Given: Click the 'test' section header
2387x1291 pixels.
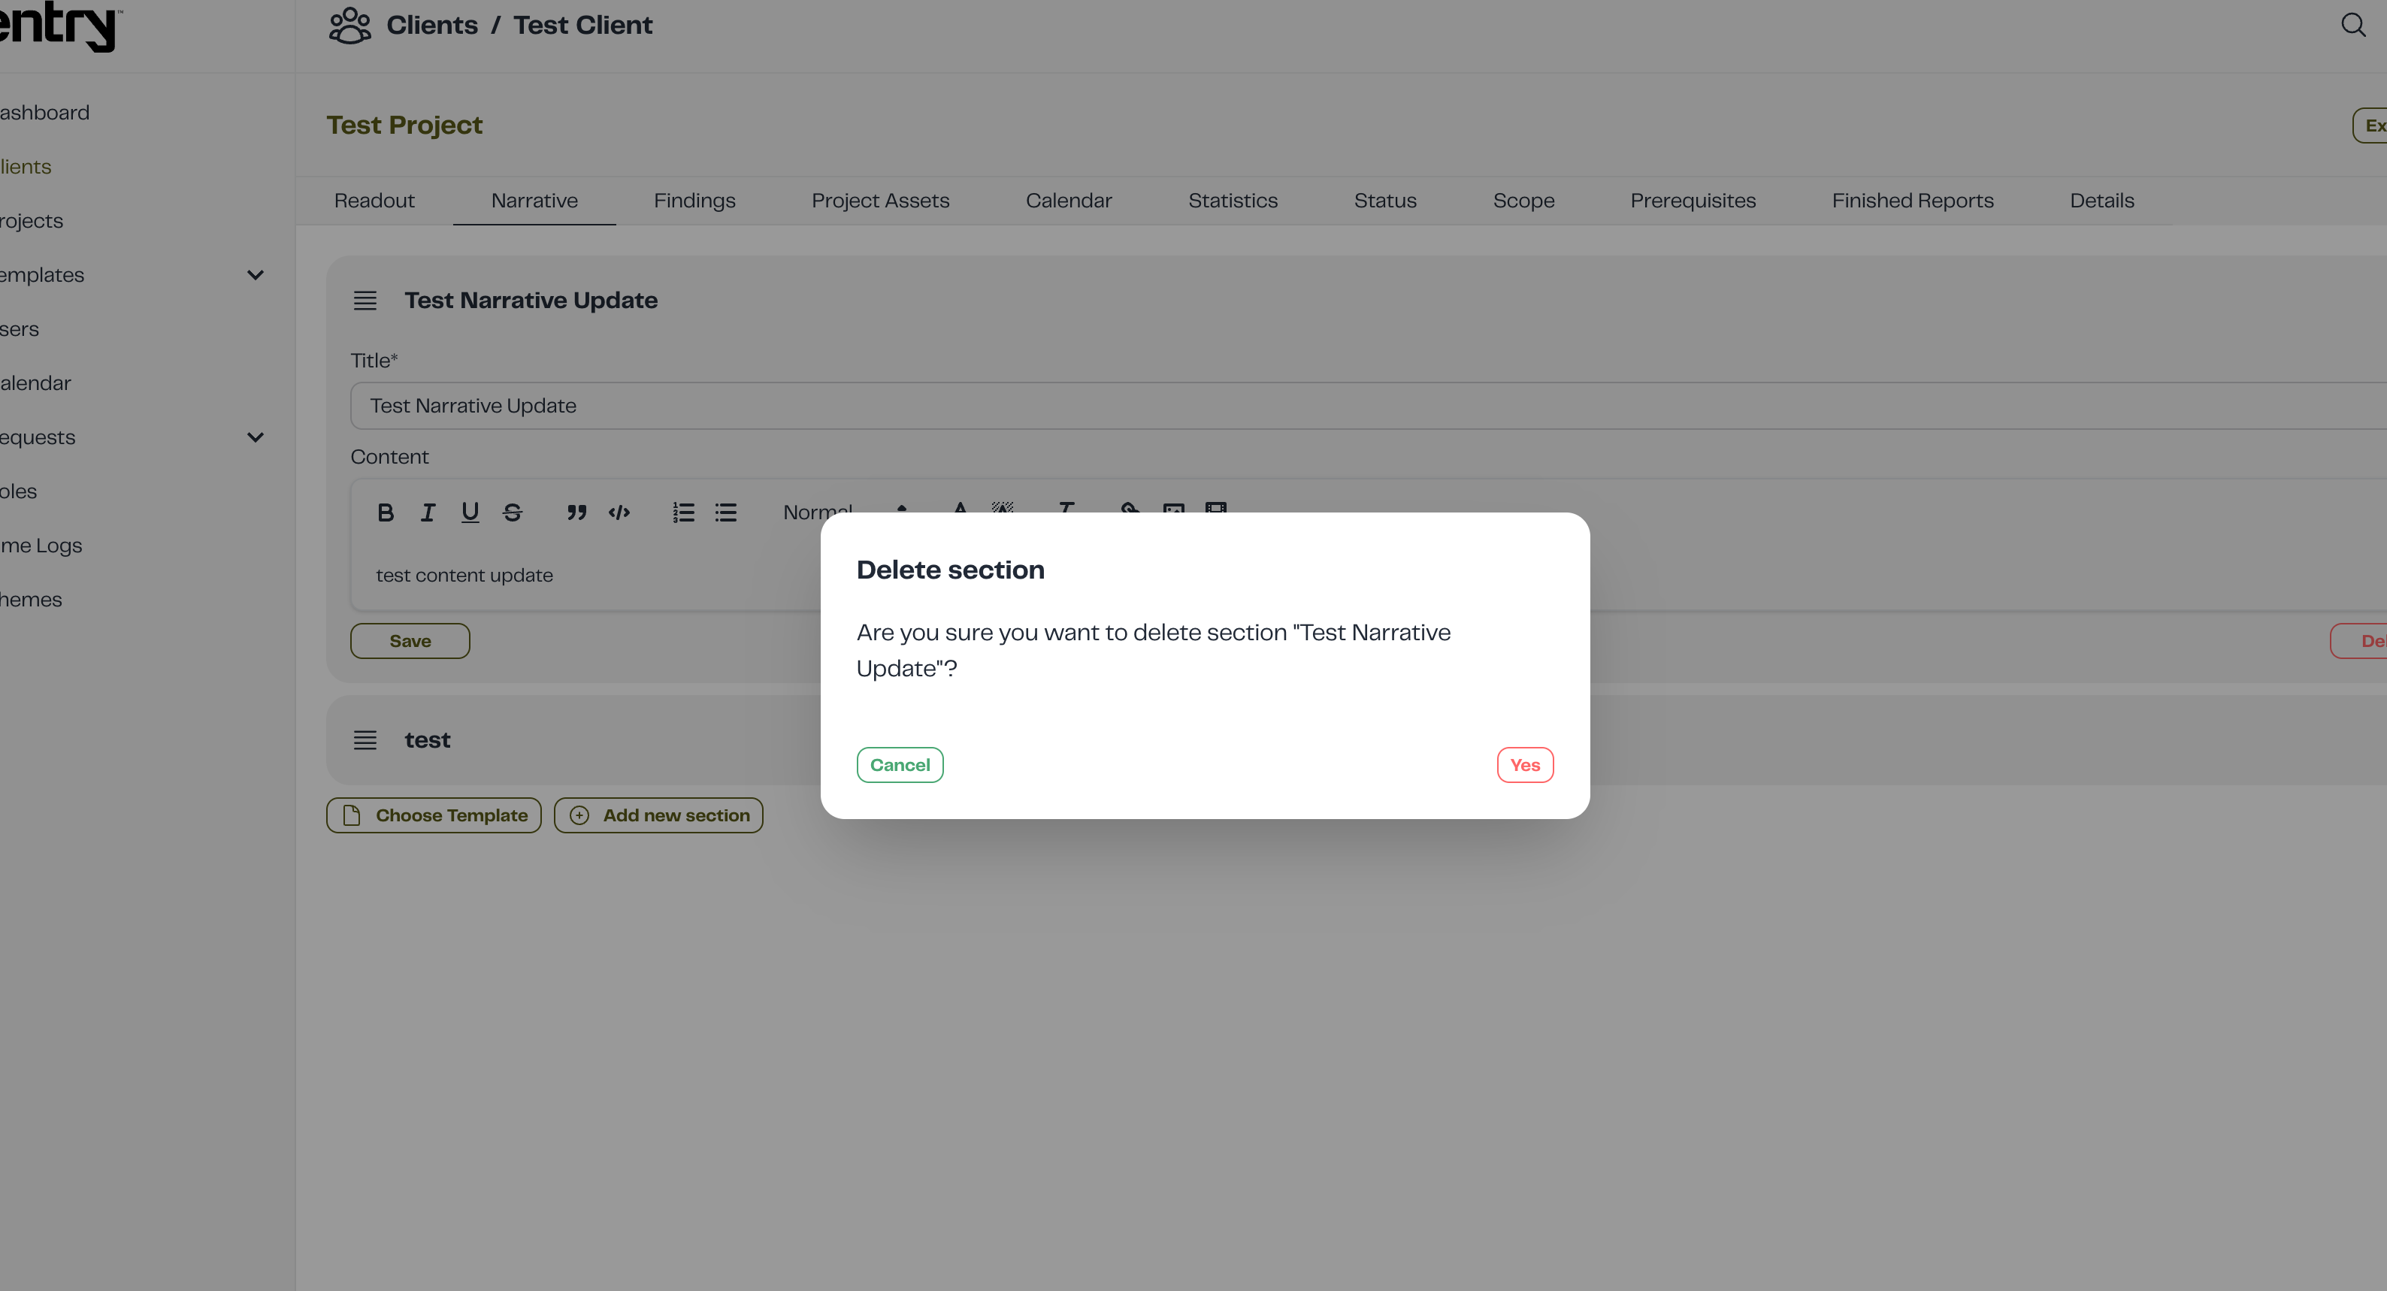Looking at the screenshot, I should tap(427, 739).
